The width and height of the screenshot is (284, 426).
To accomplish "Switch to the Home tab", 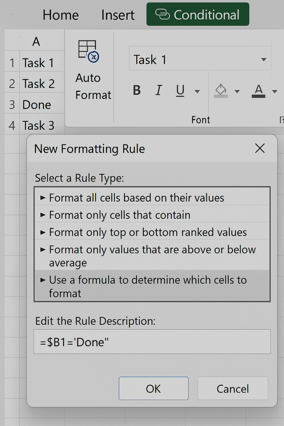I will (61, 15).
